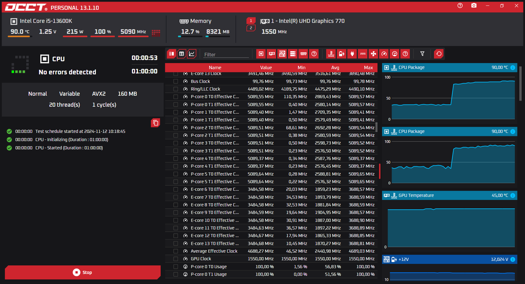Image resolution: width=525 pixels, height=284 pixels.
Task: Toggle the storage drive sensor filter
Action: click(x=293, y=54)
